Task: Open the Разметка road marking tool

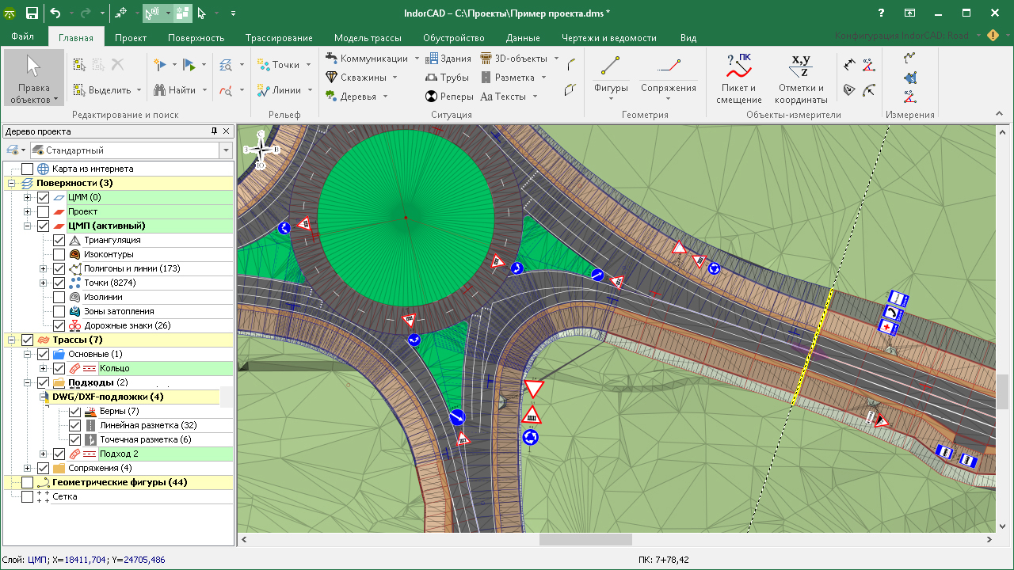Action: 507,78
